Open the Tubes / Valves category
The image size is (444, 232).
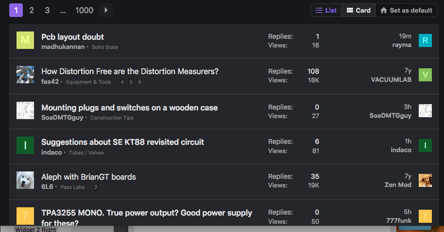click(86, 153)
